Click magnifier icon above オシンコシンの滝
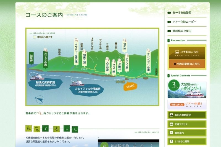Viewport: 221px width, 147px height. (148, 50)
